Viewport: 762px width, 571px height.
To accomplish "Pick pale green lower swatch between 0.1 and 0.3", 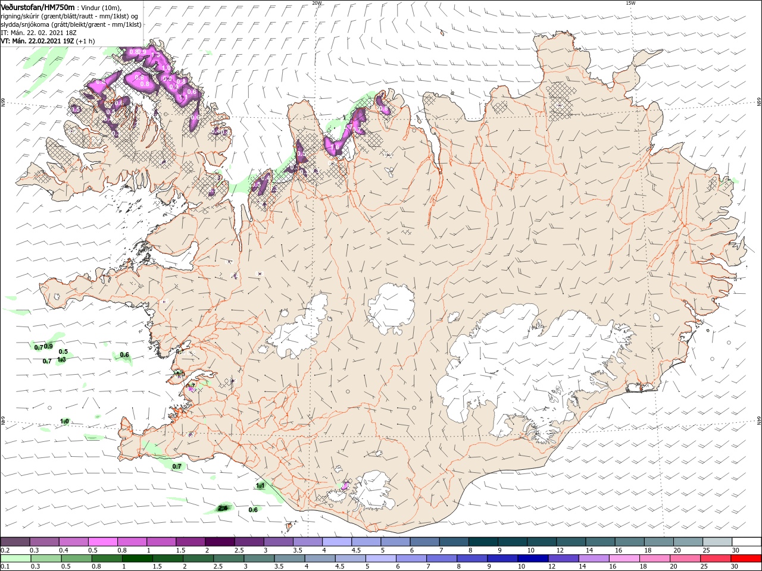I will 15,559.
